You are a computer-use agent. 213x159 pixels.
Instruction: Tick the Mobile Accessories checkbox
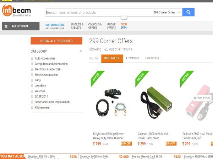pos(32,75)
